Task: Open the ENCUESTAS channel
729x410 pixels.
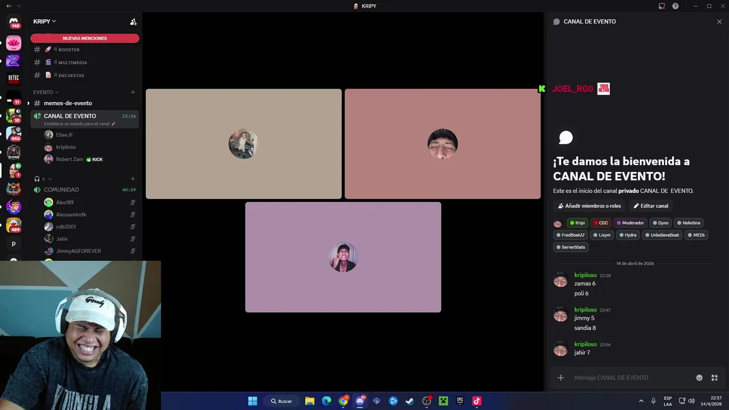Action: (84, 75)
